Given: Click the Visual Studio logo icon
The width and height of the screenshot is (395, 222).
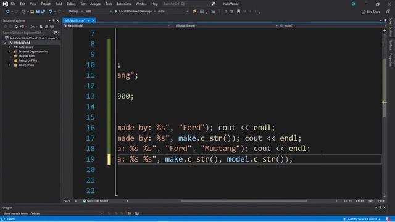Looking at the screenshot, I should click(5, 4).
